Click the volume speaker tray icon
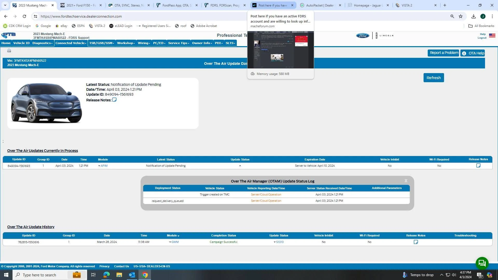This screenshot has height=280, width=498. [454, 275]
